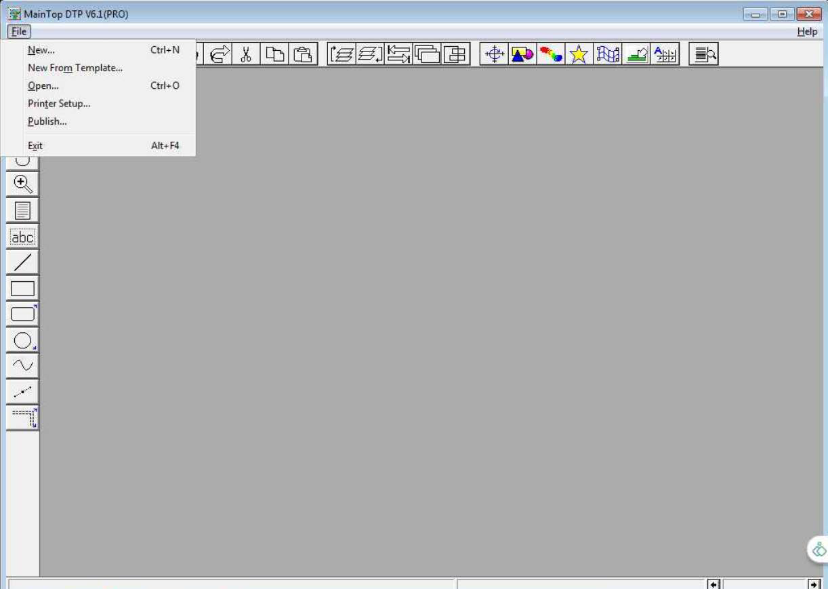Open the Help menu
Screen dimensions: 828x589
point(807,32)
